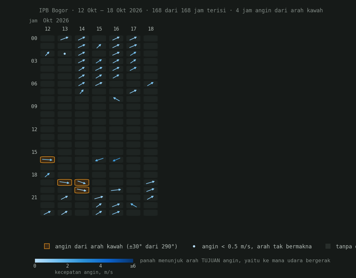Click the IPB Bogor title text
The image size is (356, 278).
point(54,10)
